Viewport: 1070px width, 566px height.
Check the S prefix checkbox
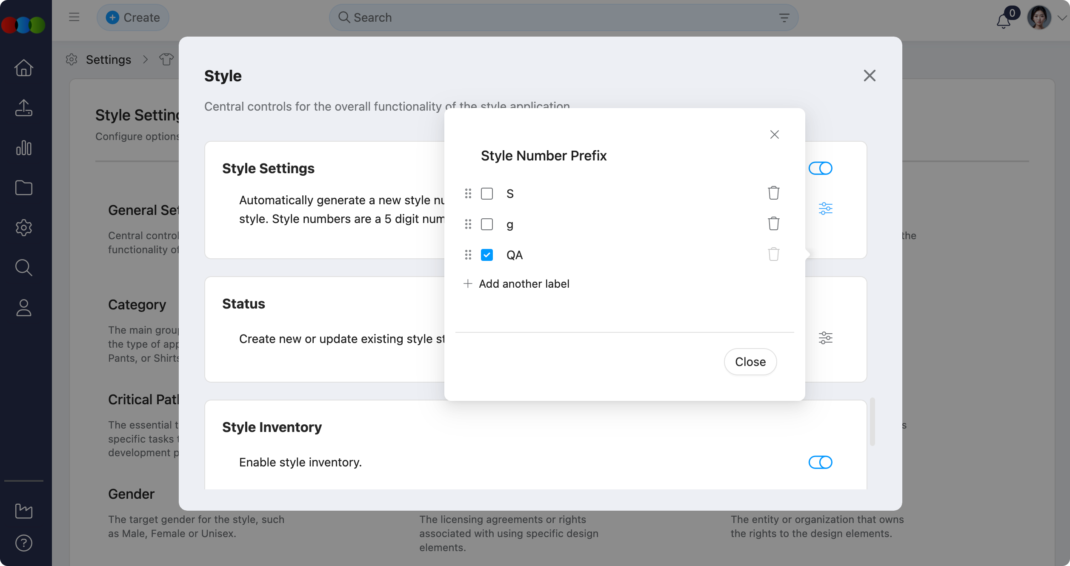pyautogui.click(x=486, y=194)
